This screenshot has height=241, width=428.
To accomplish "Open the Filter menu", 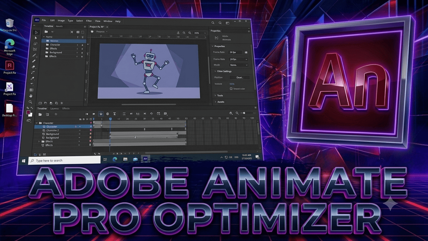I will [x=89, y=21].
